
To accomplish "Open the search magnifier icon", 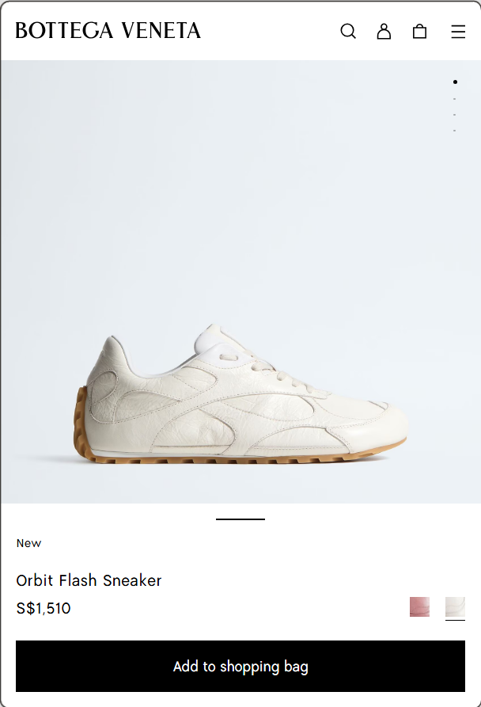I will pos(348,31).
